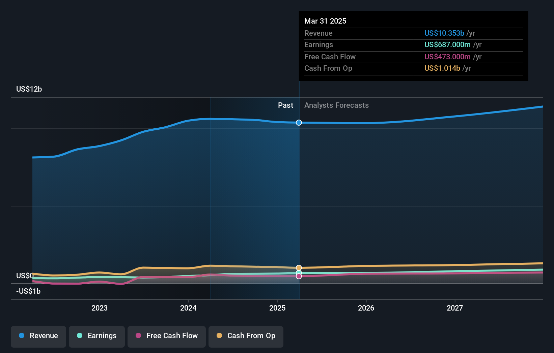This screenshot has height=353, width=554.
Task: Click the orange Cash From Op data point
Action: [x=299, y=268]
